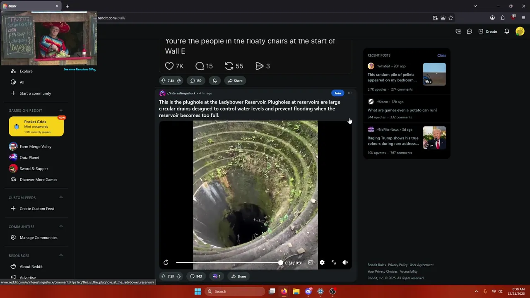
Task: Open Firefox from the Windows taskbar
Action: (284, 291)
